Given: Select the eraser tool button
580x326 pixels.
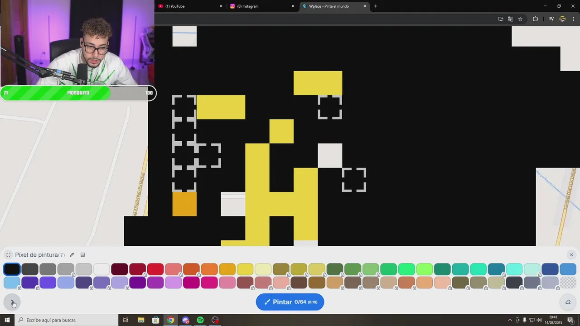Looking at the screenshot, I should pyautogui.click(x=568, y=302).
